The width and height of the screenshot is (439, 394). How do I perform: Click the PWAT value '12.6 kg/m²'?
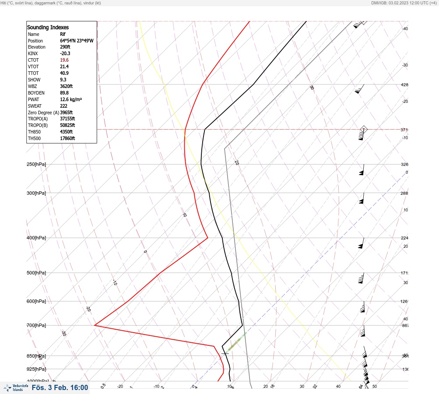pyautogui.click(x=71, y=99)
